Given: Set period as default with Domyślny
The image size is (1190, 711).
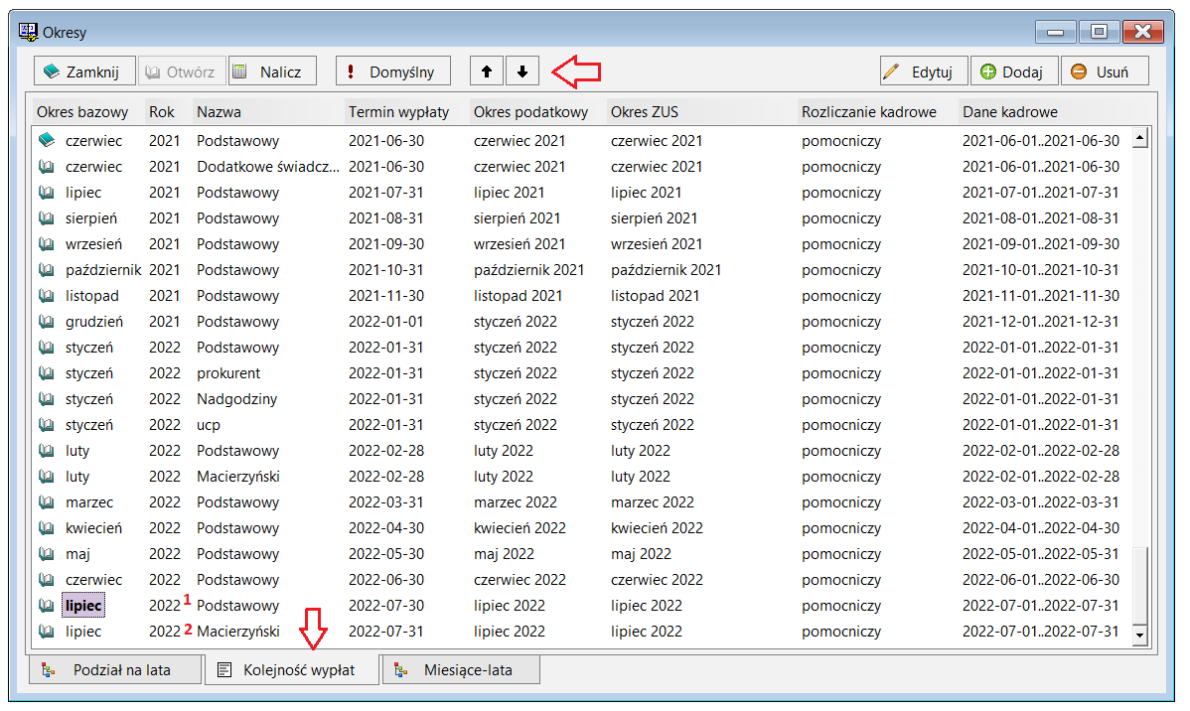Looking at the screenshot, I should click(393, 71).
